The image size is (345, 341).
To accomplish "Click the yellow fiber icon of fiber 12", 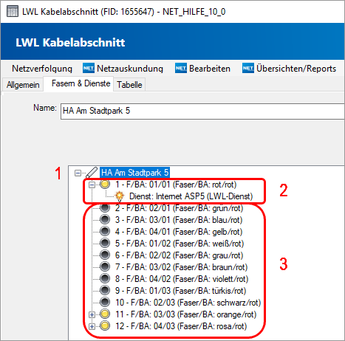I will pos(105,325).
